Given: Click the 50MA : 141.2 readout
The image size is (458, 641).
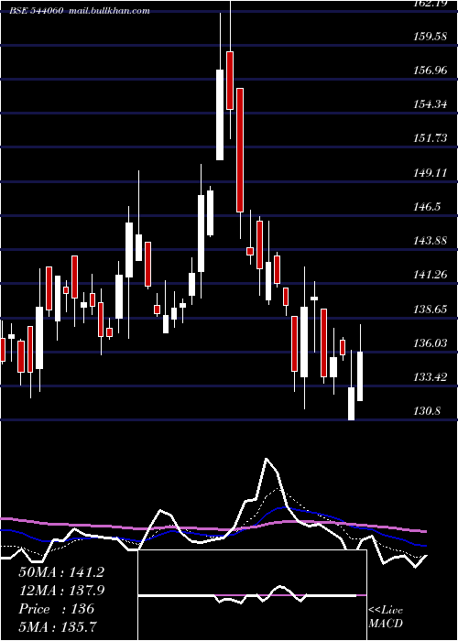Looking at the screenshot, I should click(x=61, y=572).
